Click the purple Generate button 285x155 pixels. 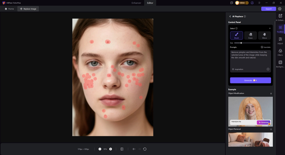click(x=250, y=80)
